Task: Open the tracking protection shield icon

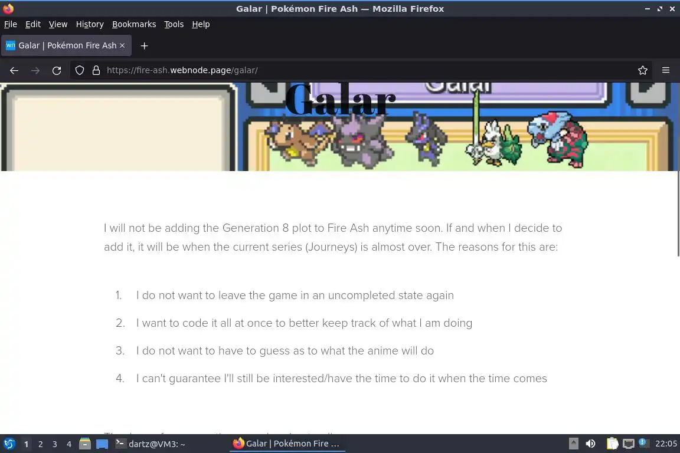Action: tap(79, 70)
